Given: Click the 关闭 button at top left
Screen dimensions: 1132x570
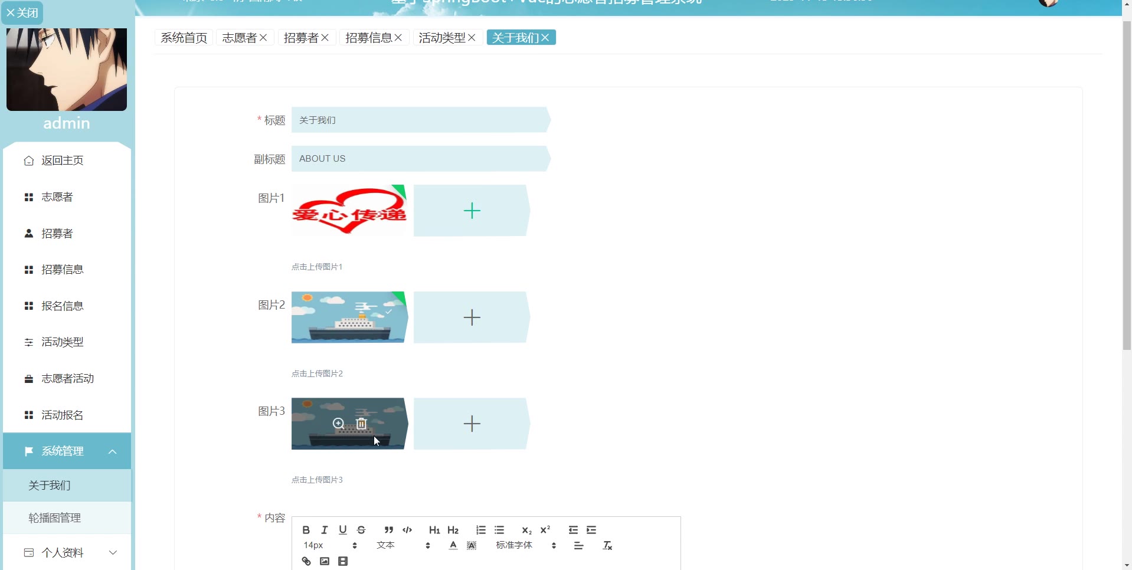Looking at the screenshot, I should coord(22,12).
